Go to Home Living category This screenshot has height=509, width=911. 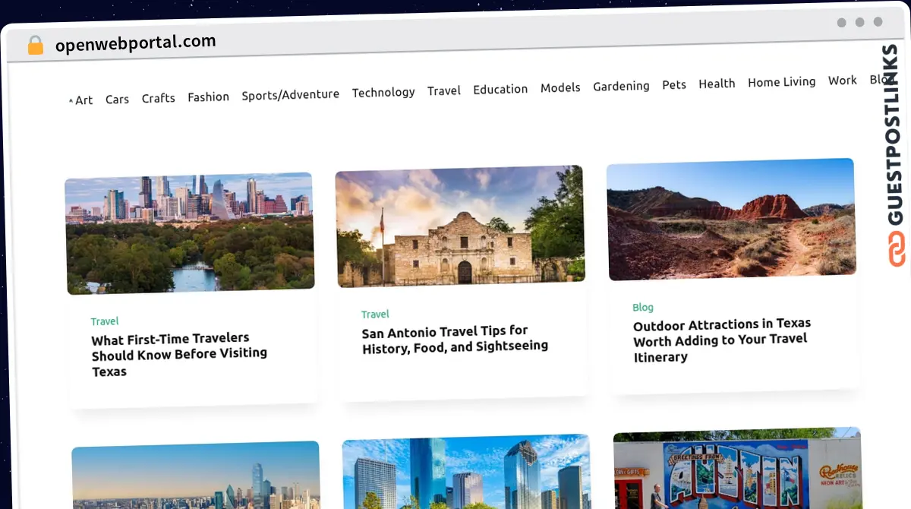[781, 81]
